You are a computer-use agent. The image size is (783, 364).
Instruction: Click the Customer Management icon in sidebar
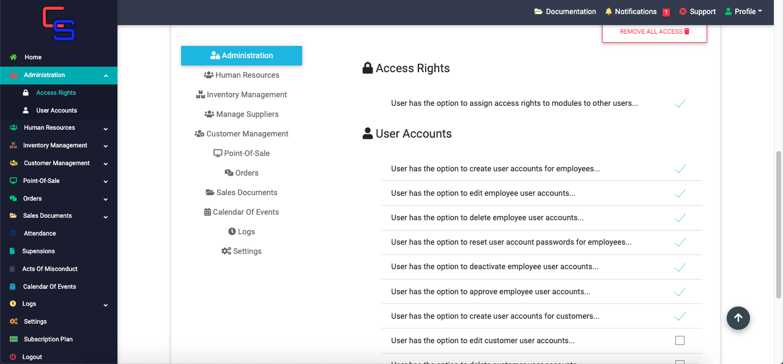(13, 163)
